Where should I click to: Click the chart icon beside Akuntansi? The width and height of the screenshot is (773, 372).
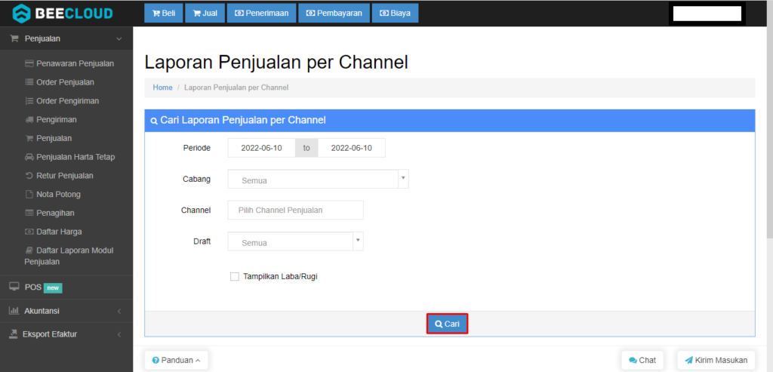14,311
